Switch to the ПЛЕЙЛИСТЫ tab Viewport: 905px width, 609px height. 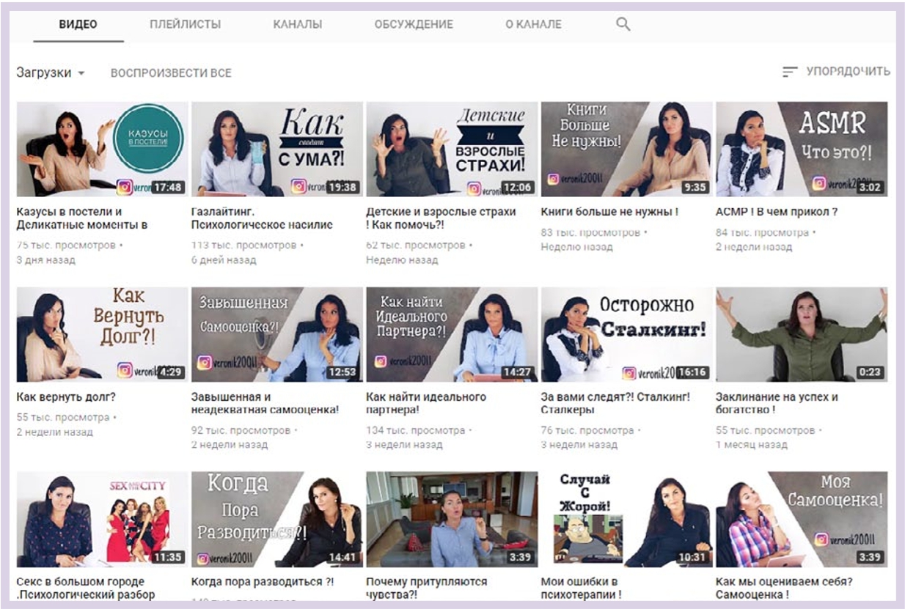click(185, 24)
